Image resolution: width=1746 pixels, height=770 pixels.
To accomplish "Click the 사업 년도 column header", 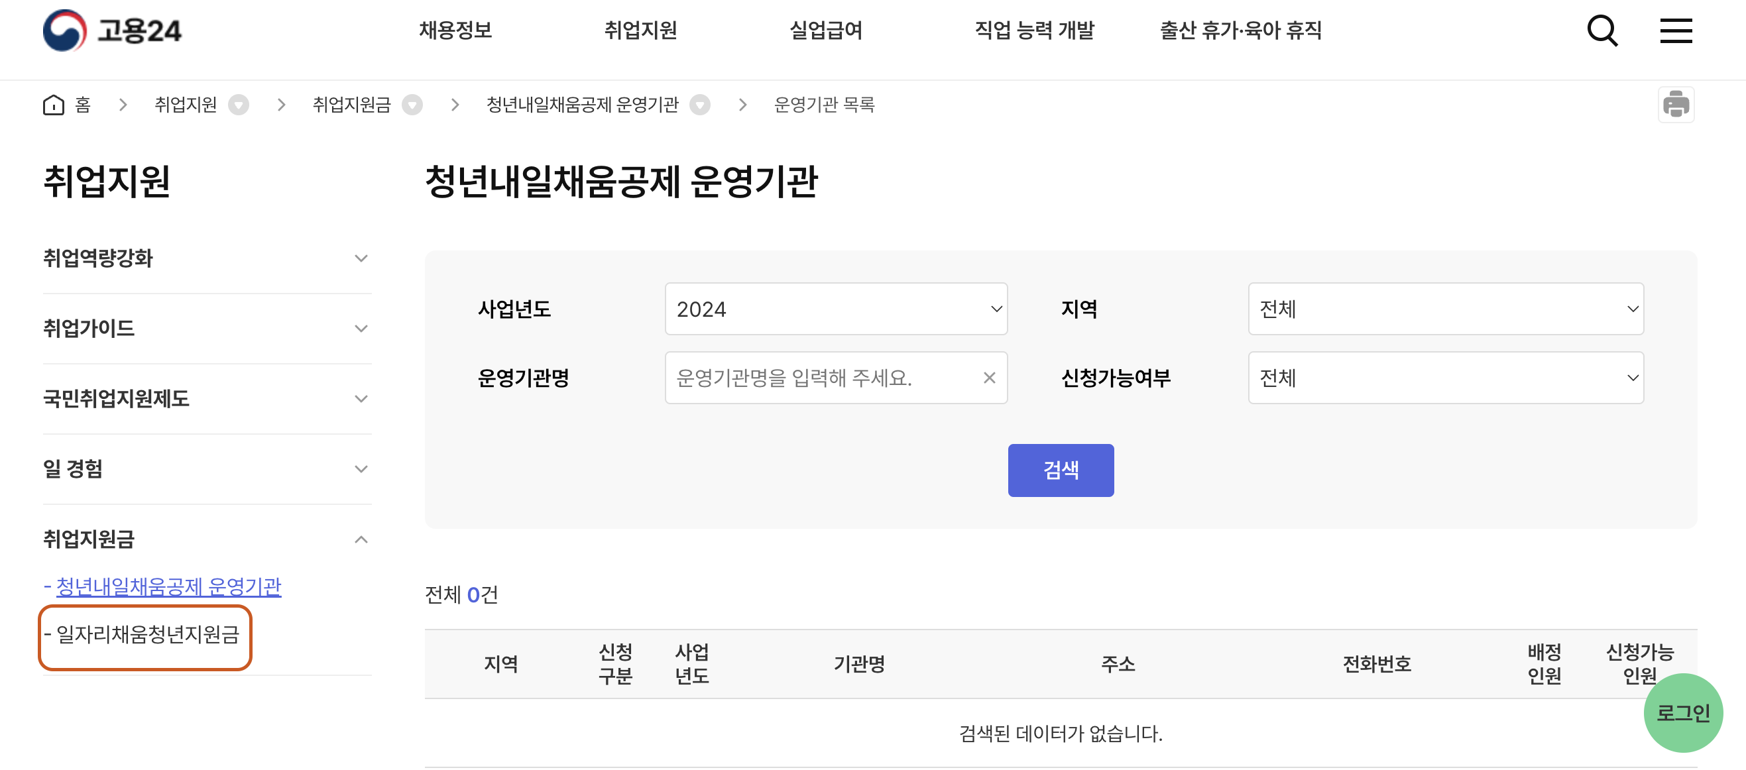I will click(x=691, y=664).
